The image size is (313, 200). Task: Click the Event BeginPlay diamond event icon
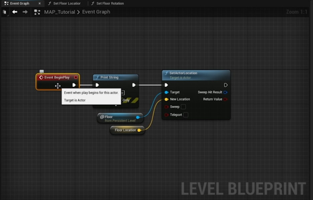pos(41,77)
